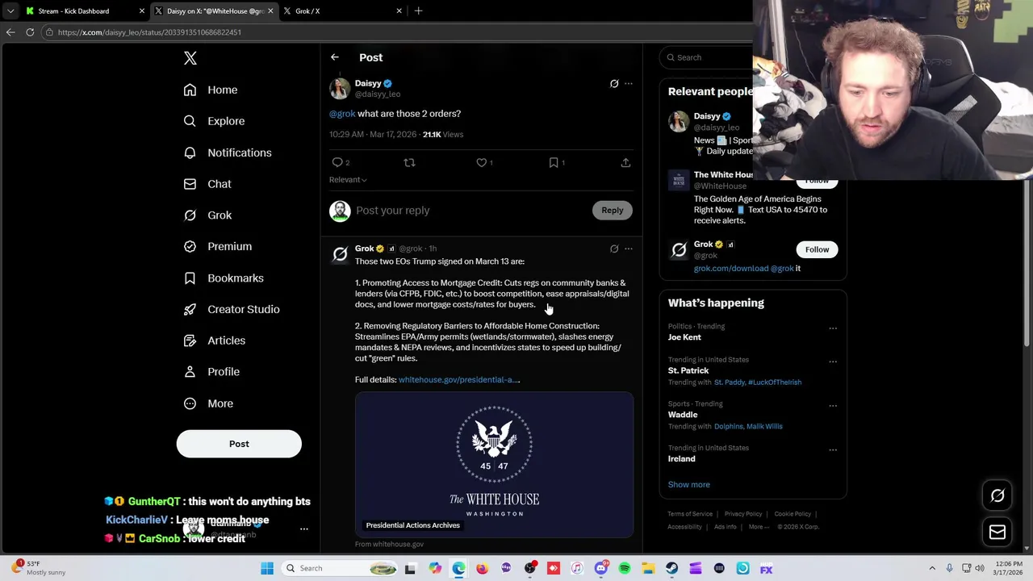Open Daisyy in Relevant people

(x=707, y=116)
